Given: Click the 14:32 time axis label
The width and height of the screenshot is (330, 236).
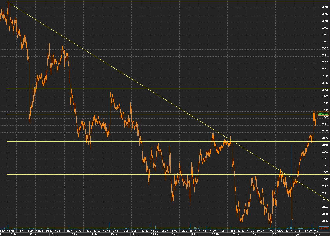Looking at the screenshot, I should tap(251, 231).
